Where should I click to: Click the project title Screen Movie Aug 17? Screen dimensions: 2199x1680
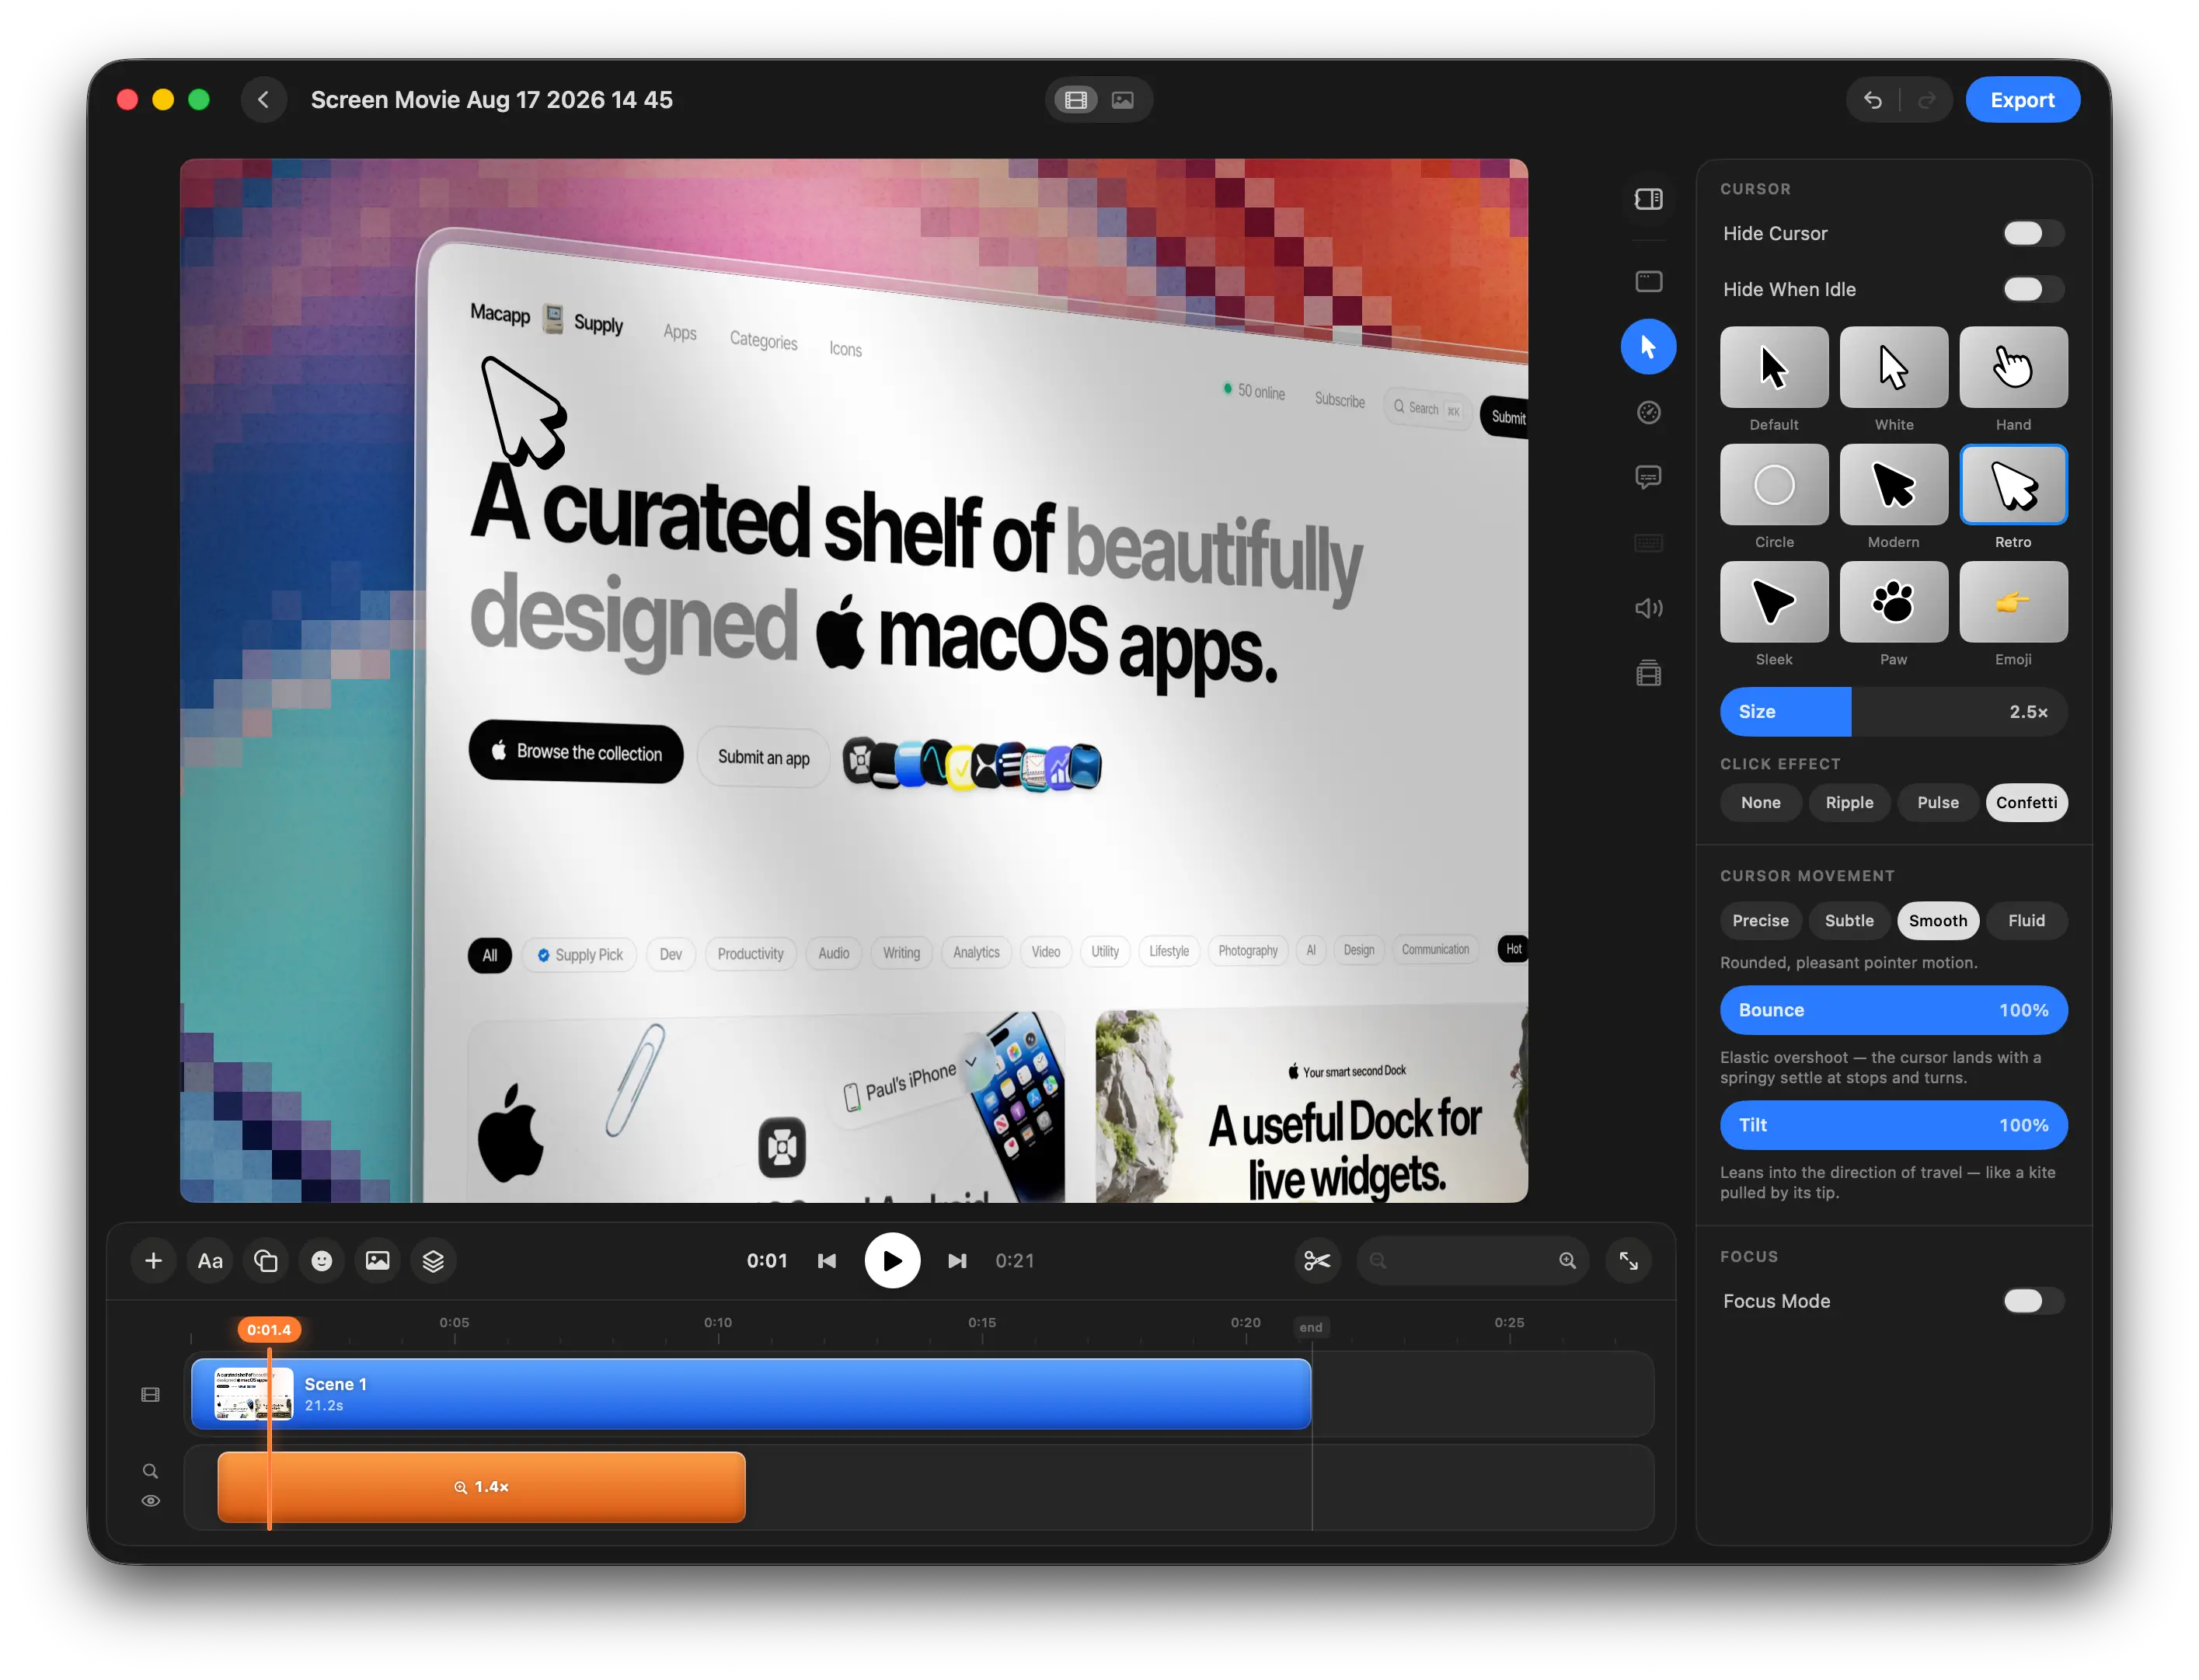[x=492, y=100]
